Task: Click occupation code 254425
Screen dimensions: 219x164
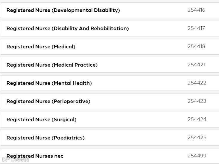Action: coord(197,138)
